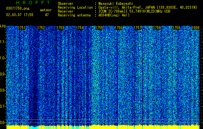Click the Receiver label

coord(66,11)
